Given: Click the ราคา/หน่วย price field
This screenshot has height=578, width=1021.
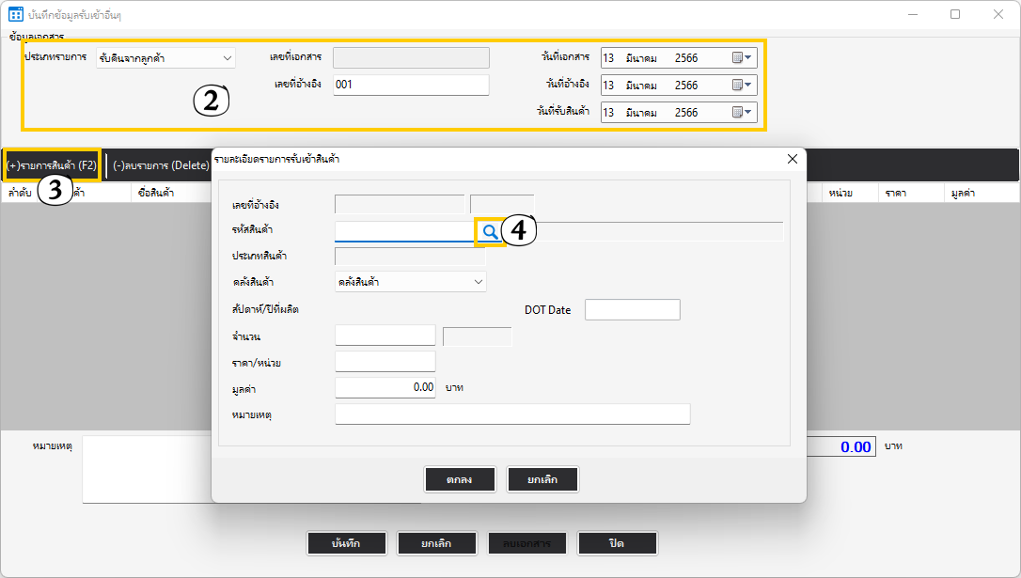Looking at the screenshot, I should coord(385,361).
